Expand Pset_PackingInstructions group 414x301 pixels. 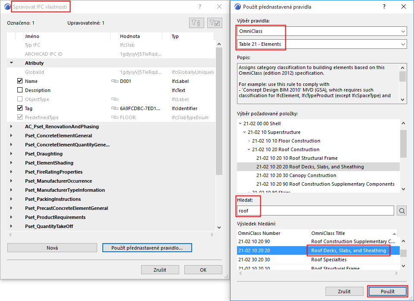coord(11,199)
